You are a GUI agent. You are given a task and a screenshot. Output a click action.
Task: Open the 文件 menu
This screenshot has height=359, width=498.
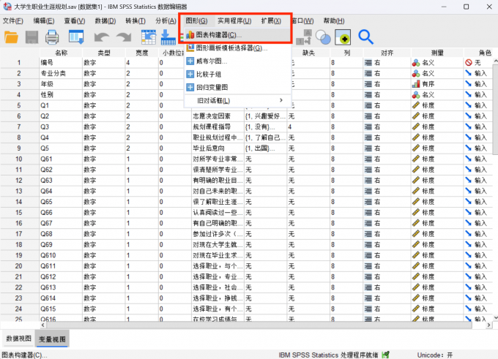[12, 21]
